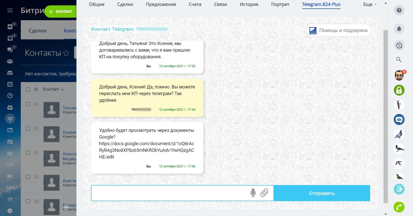
Task: Close the contact panel via green КОНТАКТ button
Action: tap(61, 12)
